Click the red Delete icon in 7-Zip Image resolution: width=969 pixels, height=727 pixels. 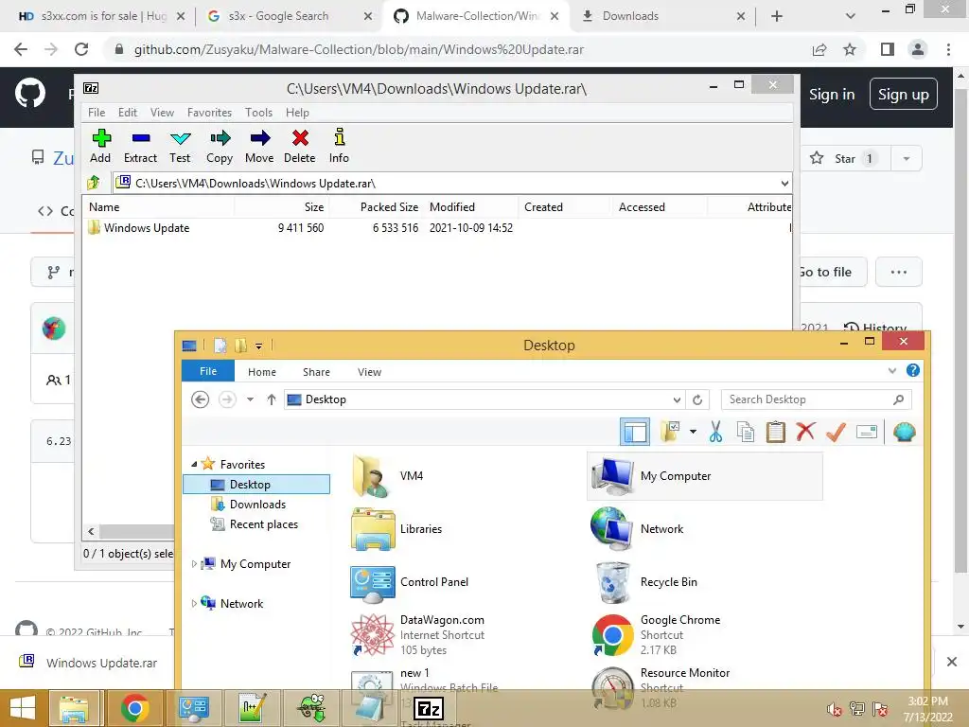click(300, 146)
